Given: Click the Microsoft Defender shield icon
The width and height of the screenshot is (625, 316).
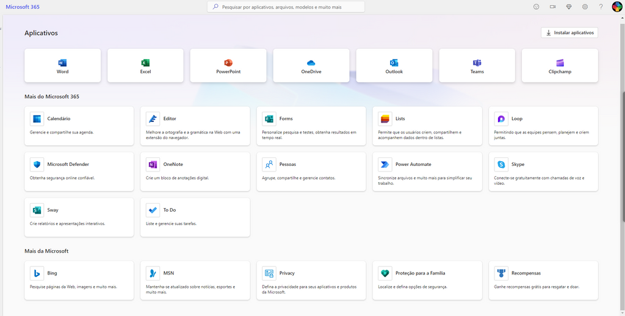Looking at the screenshot, I should click(37, 165).
